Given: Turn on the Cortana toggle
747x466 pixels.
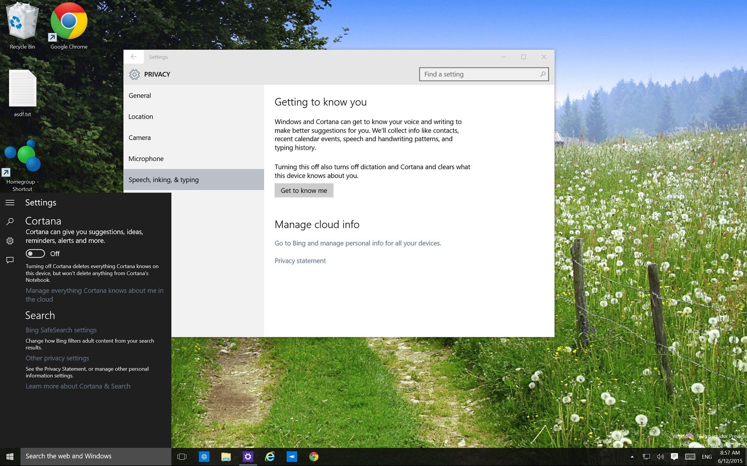Looking at the screenshot, I should (35, 253).
